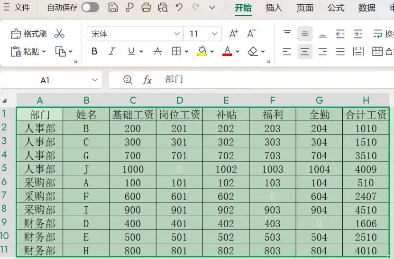Click the wrap text 换行 button
The image size is (394, 259).
(x=383, y=34)
